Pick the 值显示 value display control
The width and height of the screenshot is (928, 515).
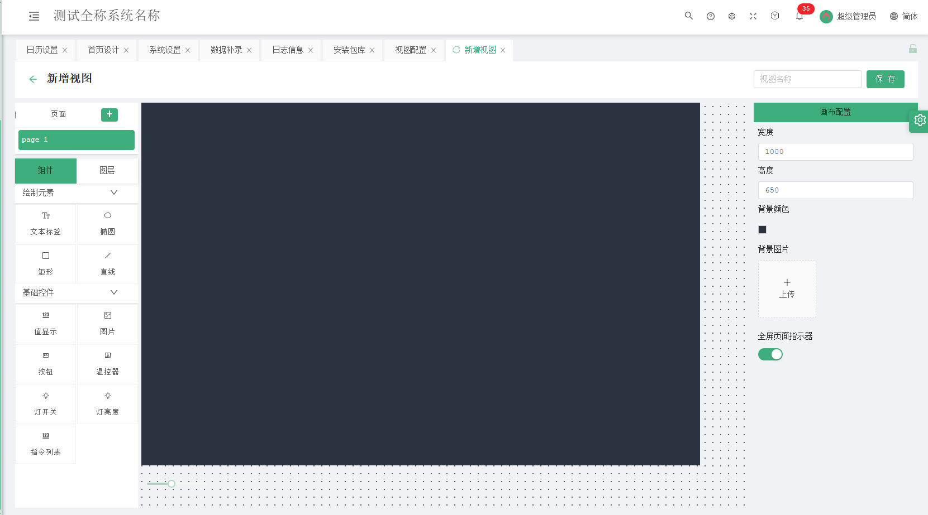(46, 324)
